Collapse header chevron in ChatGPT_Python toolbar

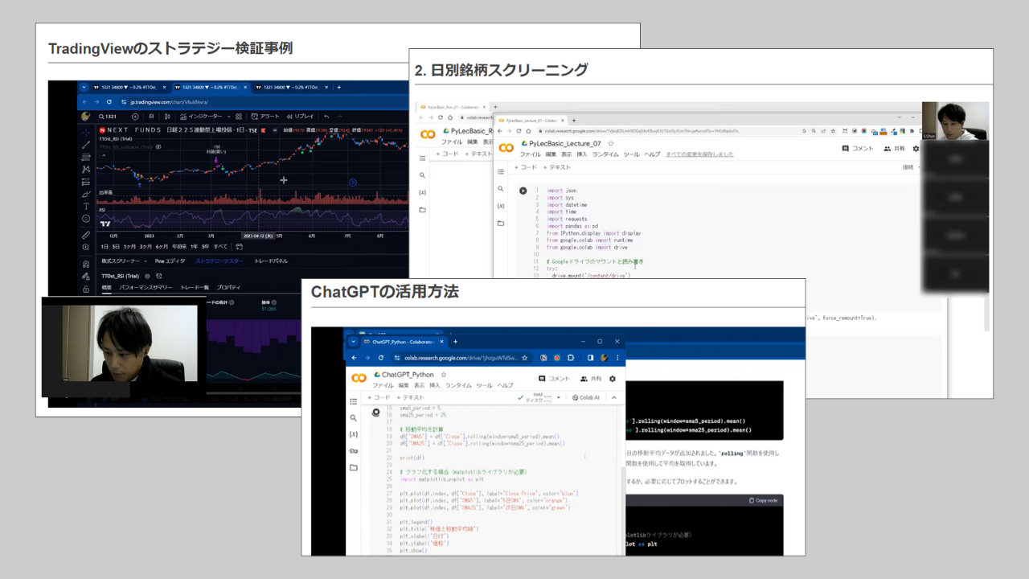(x=614, y=397)
